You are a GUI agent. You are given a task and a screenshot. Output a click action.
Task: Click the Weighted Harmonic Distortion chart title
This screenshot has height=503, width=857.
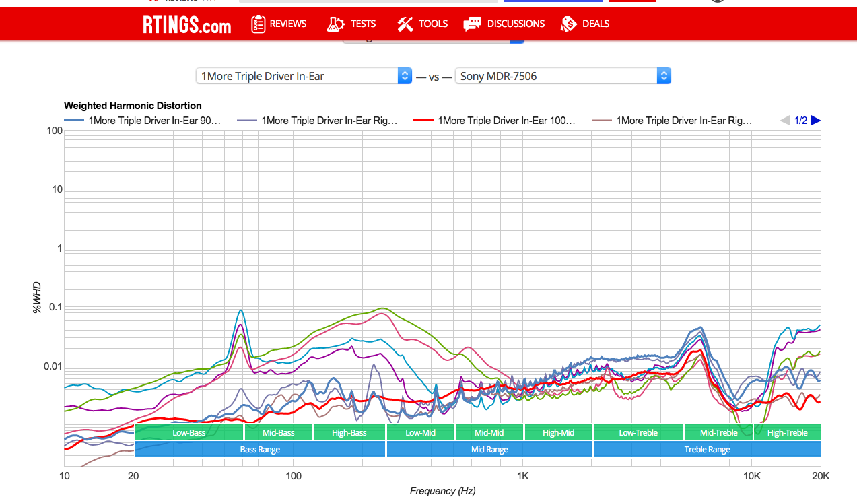click(133, 106)
